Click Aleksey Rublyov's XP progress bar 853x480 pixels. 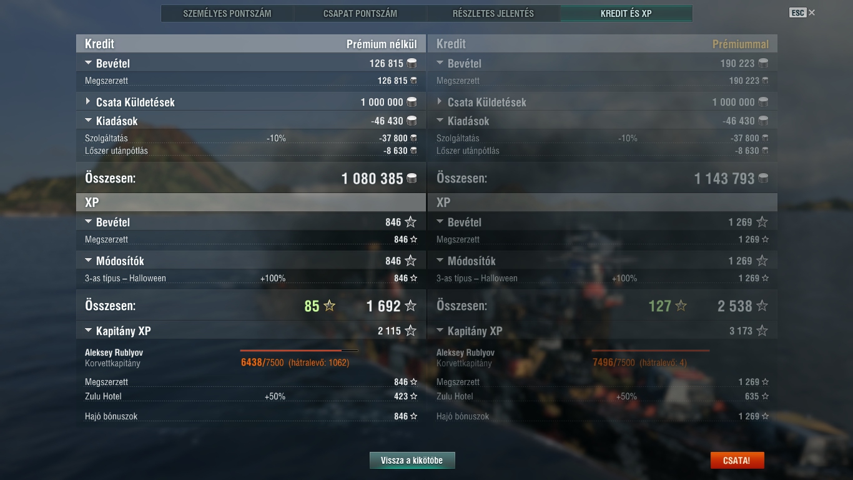coord(299,351)
